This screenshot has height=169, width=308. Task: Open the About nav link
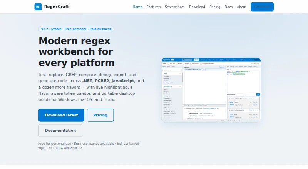(241, 7)
